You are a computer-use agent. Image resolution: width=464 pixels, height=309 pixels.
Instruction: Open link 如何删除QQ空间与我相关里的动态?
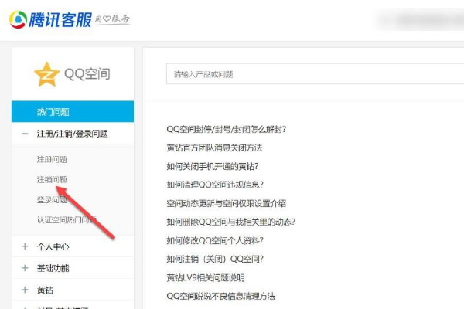pyautogui.click(x=230, y=222)
